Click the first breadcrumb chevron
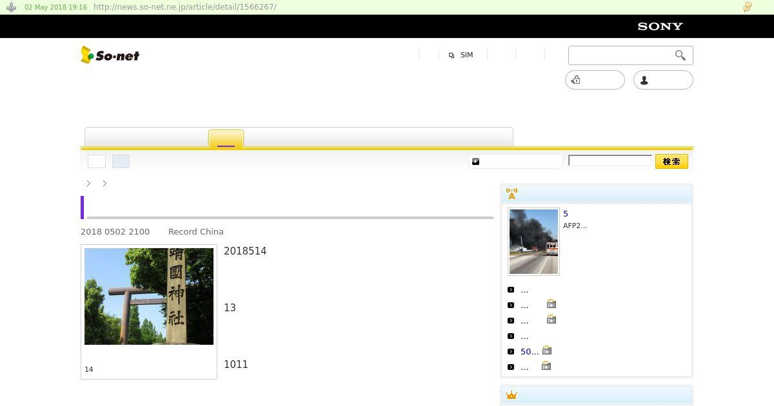The width and height of the screenshot is (774, 406). pos(88,184)
